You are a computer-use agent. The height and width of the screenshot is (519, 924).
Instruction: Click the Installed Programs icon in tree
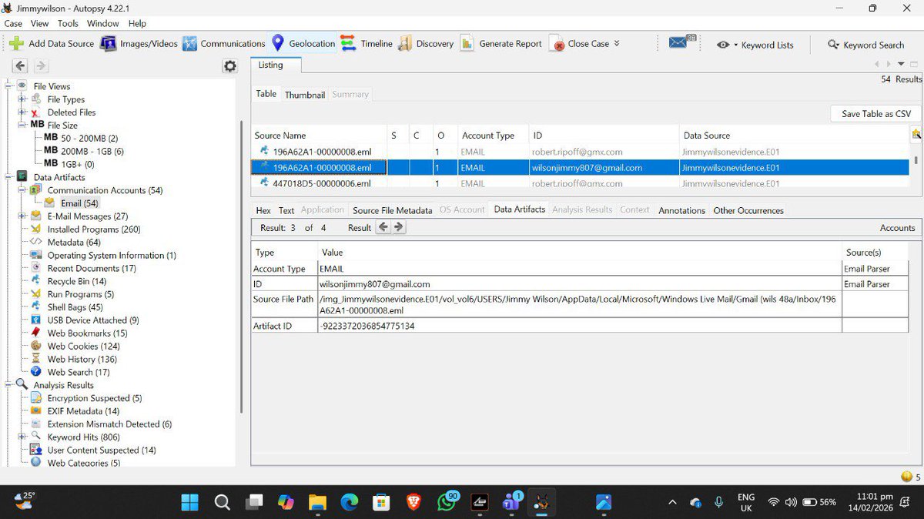point(35,229)
